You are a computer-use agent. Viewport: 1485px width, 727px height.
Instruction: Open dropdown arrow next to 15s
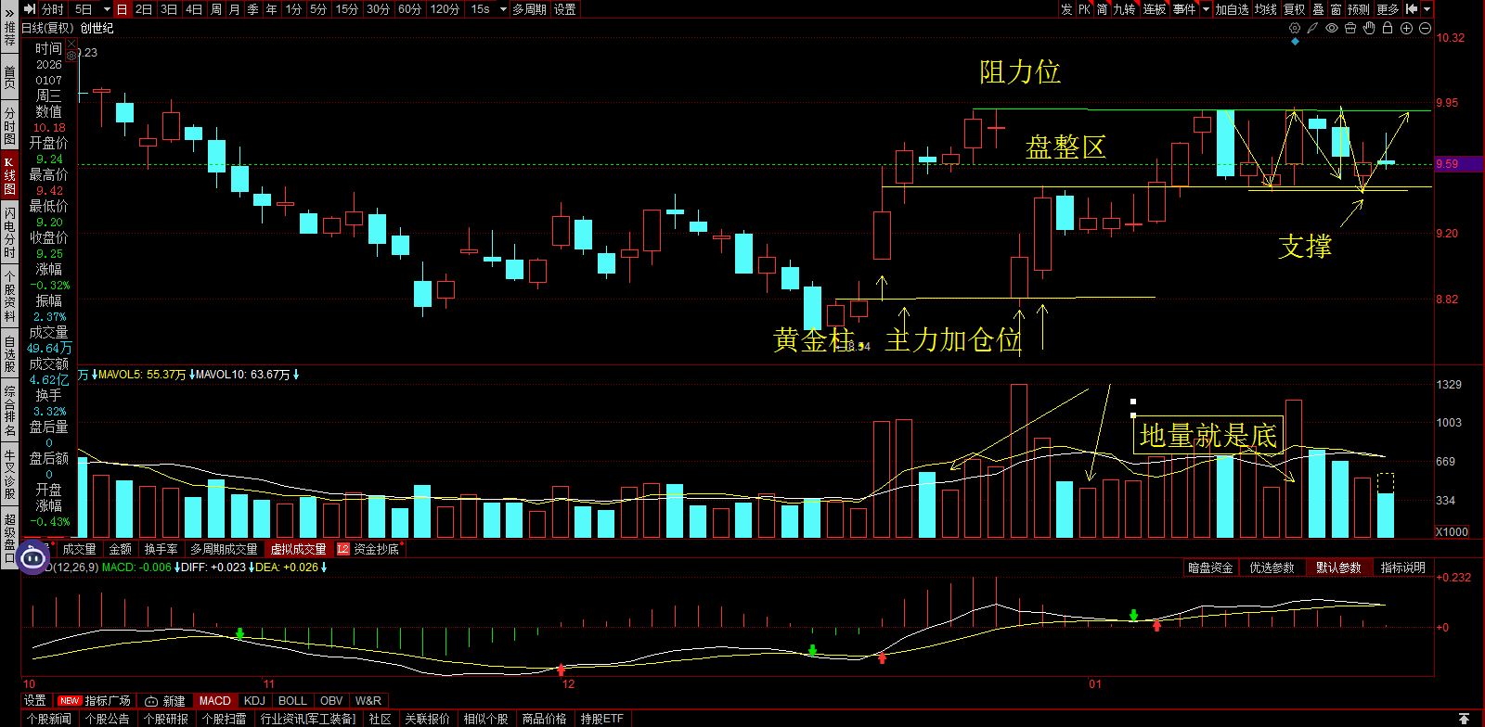click(503, 9)
